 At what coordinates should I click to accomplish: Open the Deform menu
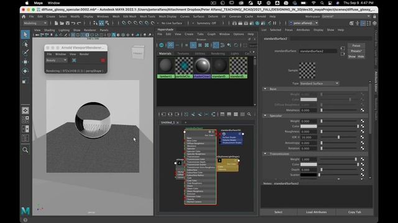(x=213, y=17)
